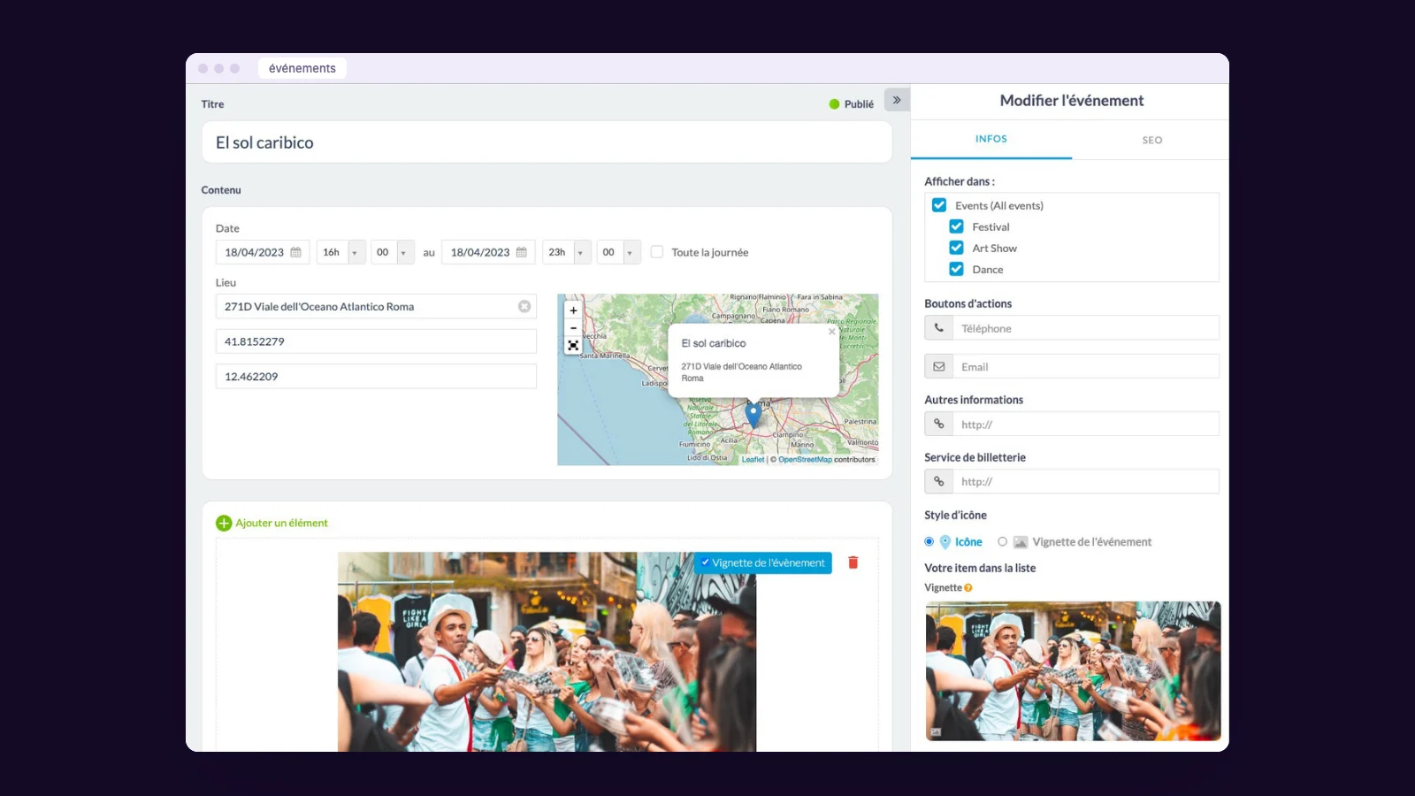Toggle fullscreen on the map

[573, 346]
